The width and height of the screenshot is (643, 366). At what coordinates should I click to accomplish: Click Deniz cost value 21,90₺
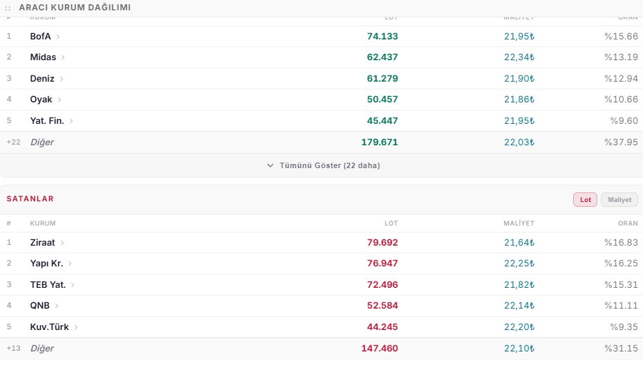[x=519, y=78]
